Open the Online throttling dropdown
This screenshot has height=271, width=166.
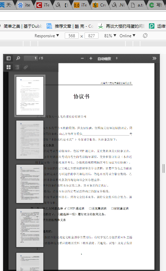(127, 36)
